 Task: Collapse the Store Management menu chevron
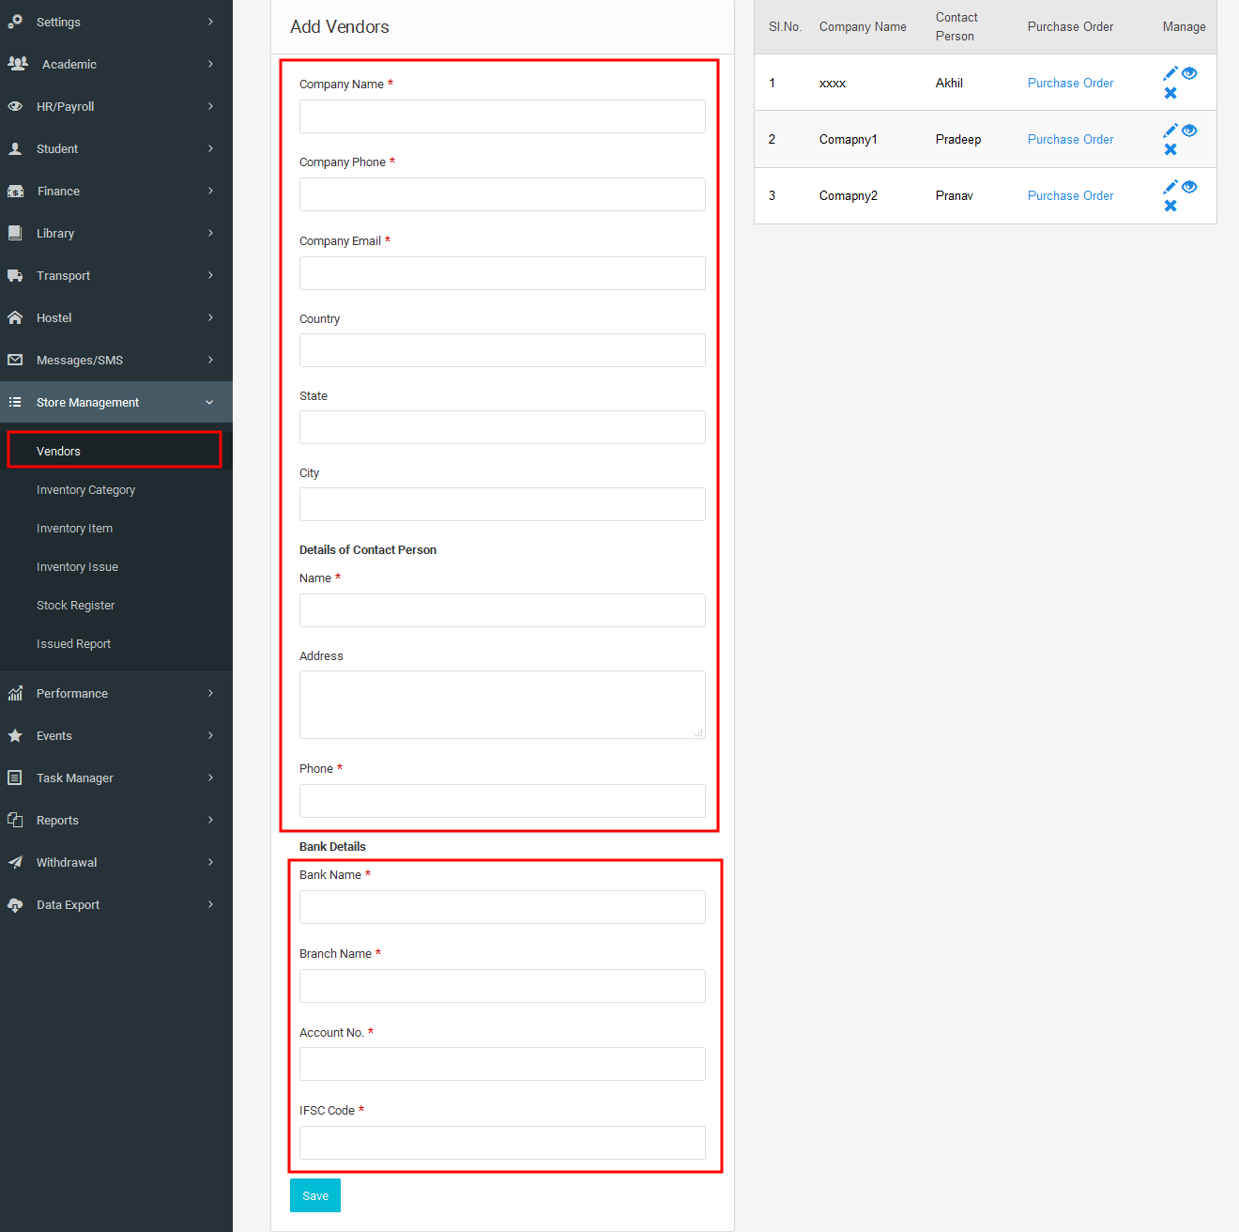tap(209, 402)
